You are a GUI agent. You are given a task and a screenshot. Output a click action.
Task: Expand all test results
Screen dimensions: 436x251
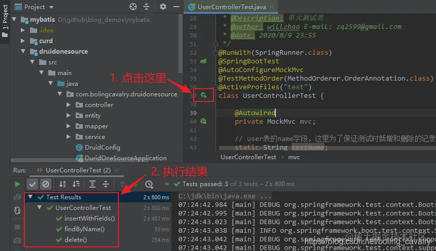click(x=92, y=184)
